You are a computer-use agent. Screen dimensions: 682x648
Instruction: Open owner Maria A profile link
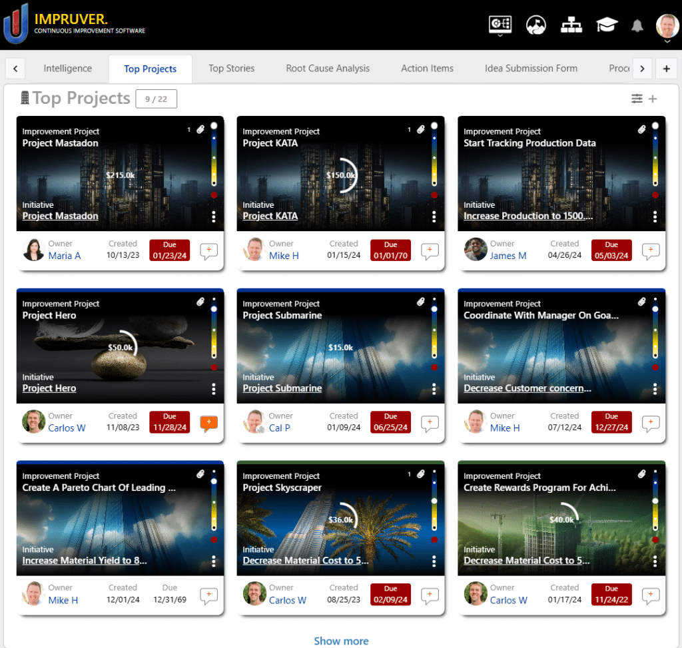coord(64,256)
